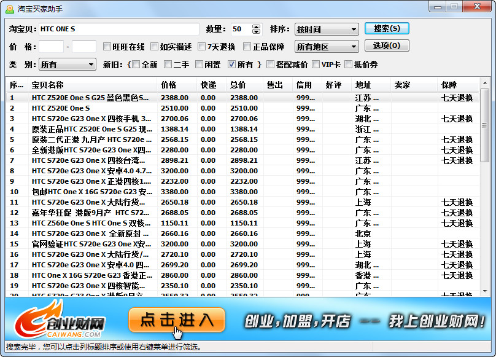Click the 淘宝贝 search field with HTC ONE S
The height and width of the screenshot is (357, 496).
[119, 29]
